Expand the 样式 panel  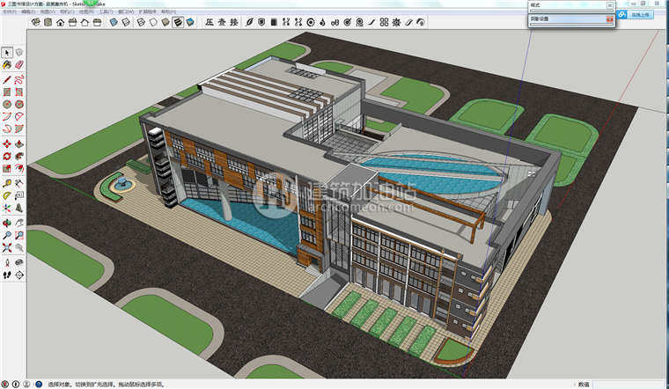point(571,5)
